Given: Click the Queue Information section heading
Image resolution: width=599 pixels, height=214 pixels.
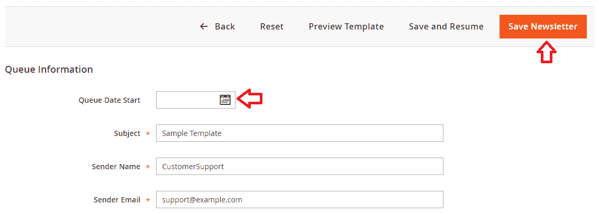Looking at the screenshot, I should [49, 70].
